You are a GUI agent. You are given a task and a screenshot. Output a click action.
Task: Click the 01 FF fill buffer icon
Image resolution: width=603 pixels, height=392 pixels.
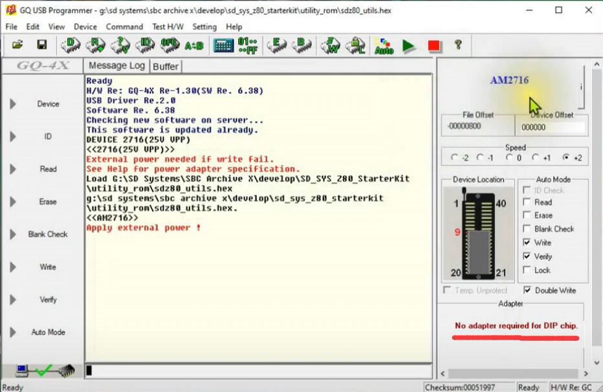tap(248, 46)
